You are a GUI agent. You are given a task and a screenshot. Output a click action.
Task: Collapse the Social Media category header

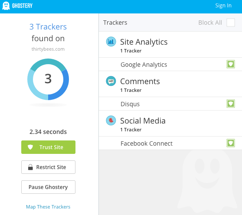170,124
